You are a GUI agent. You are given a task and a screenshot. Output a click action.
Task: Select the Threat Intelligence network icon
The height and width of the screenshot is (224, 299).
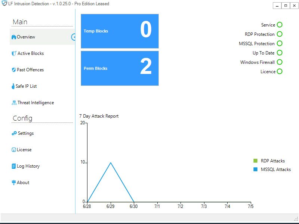pos(13,103)
